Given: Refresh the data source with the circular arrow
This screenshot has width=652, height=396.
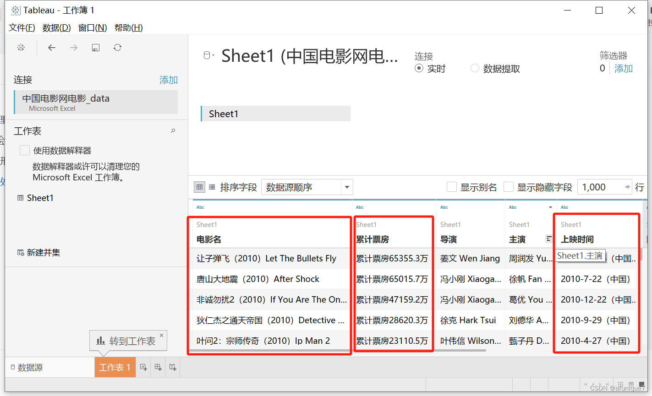Looking at the screenshot, I should pos(118,48).
